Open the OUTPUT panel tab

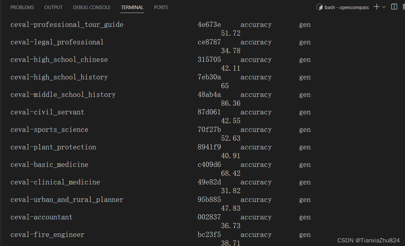[x=53, y=7]
